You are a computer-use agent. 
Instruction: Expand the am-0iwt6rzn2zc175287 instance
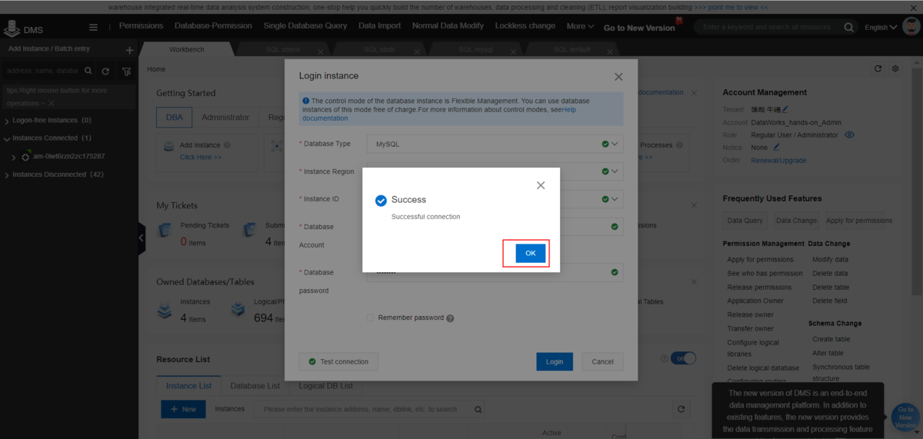(x=13, y=157)
